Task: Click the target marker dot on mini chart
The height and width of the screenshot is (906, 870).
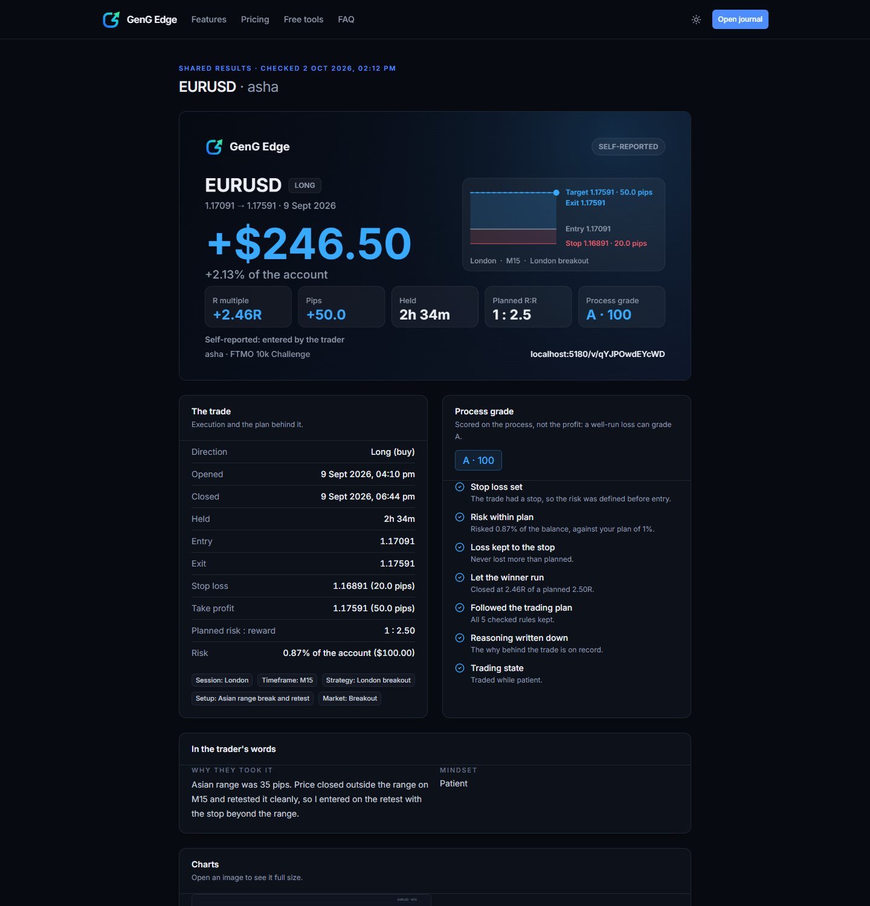Action: [556, 193]
